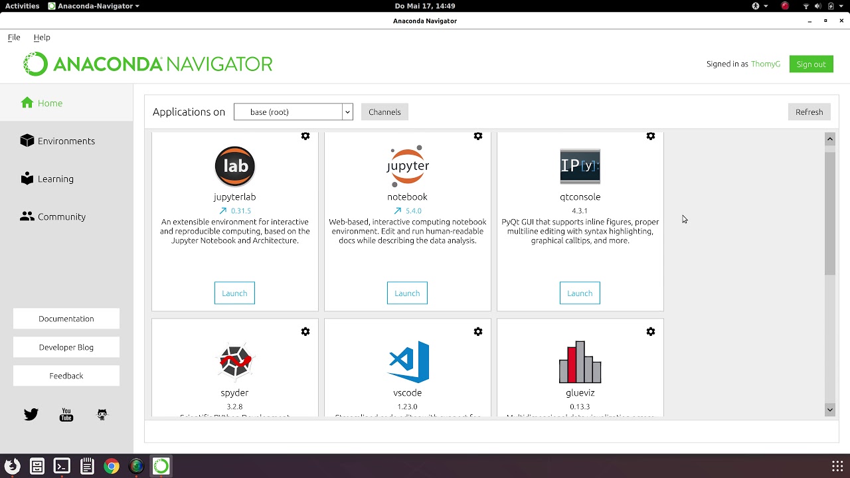
Task: Click the Activities overview button
Action: pos(23,6)
